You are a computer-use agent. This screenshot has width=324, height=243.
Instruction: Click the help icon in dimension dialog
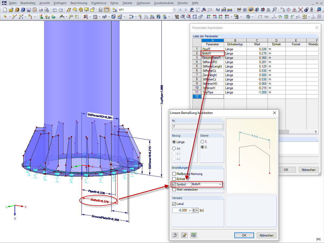(x=175, y=235)
